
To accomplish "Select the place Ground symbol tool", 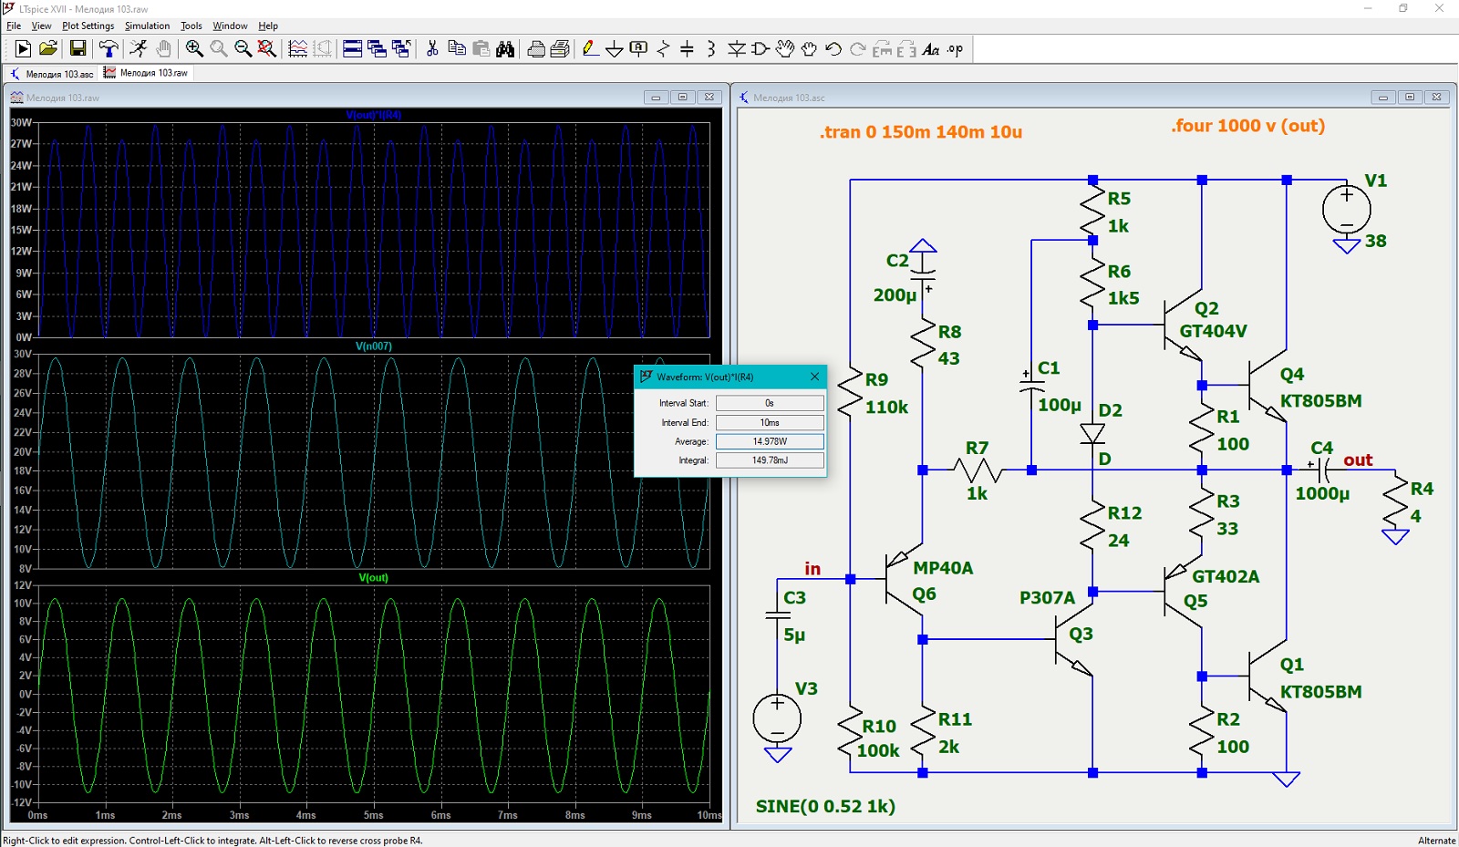I will 615,49.
